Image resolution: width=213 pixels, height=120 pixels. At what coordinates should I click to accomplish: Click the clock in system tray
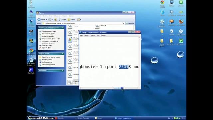(x=183, y=118)
